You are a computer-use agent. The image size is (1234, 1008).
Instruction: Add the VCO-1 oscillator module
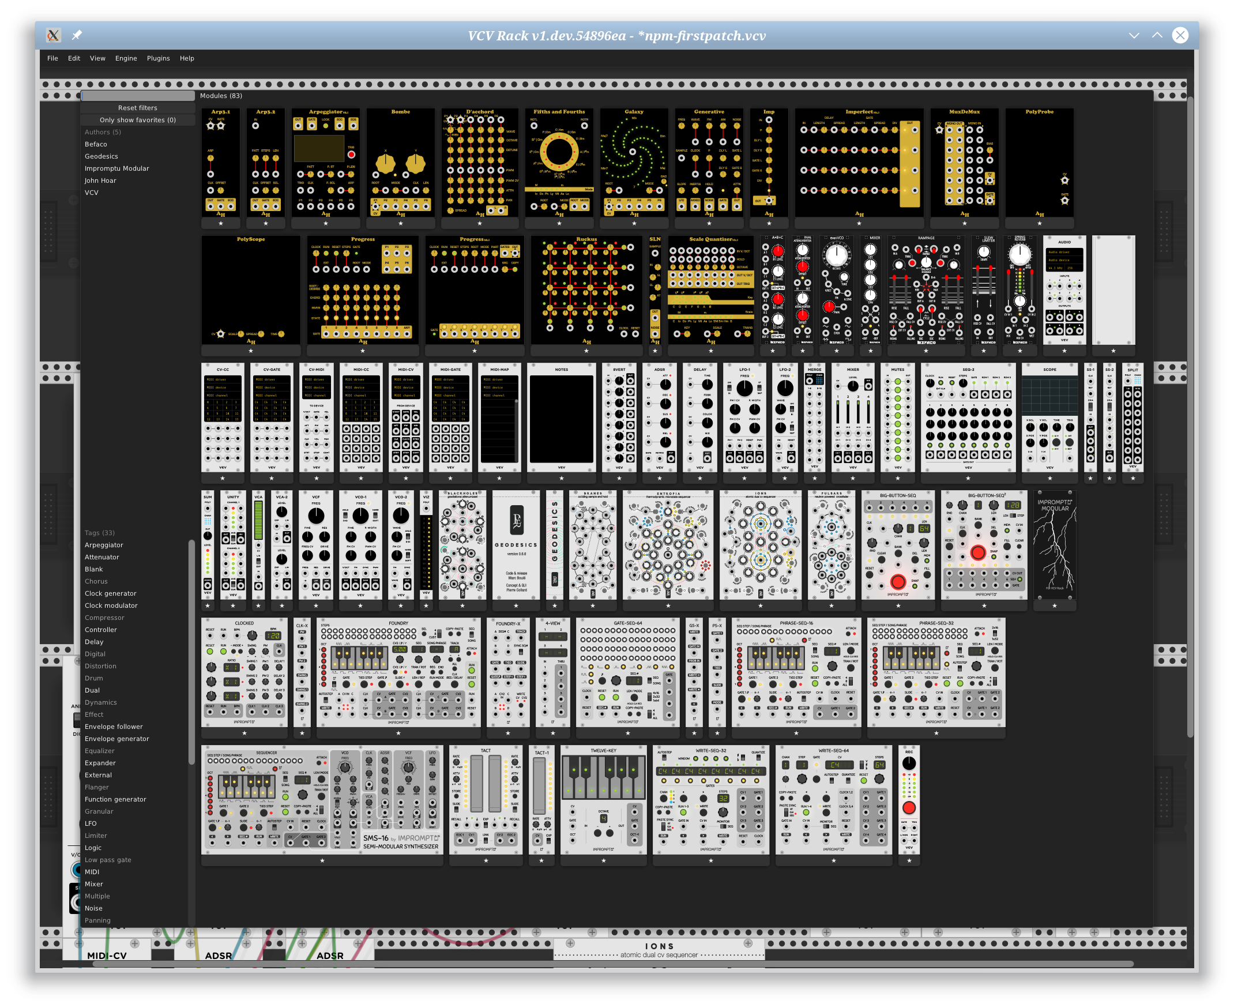tap(360, 545)
